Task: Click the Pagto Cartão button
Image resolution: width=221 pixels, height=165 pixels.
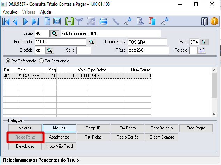Action: point(128,137)
